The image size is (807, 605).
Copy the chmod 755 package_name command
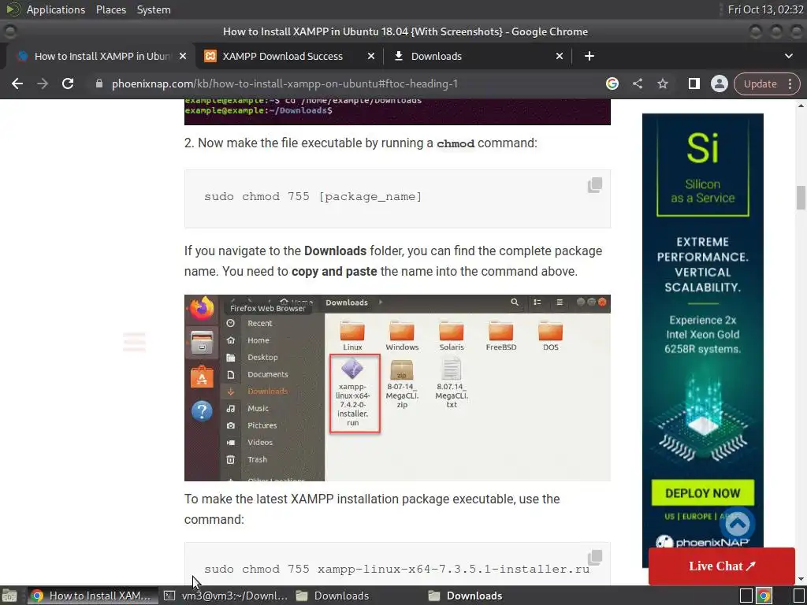[x=595, y=185]
